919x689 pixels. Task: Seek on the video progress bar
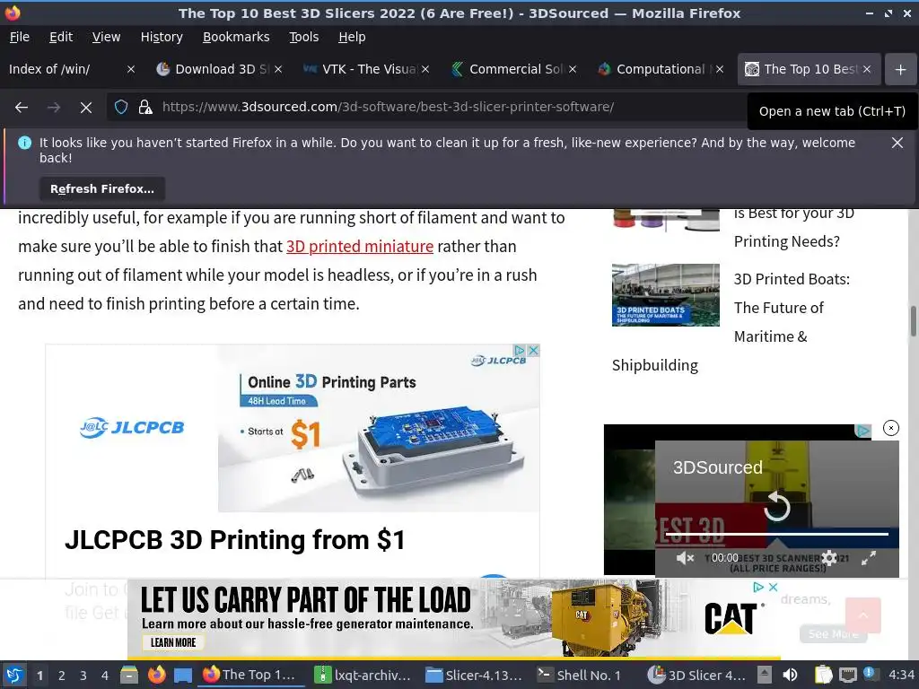coord(777,534)
